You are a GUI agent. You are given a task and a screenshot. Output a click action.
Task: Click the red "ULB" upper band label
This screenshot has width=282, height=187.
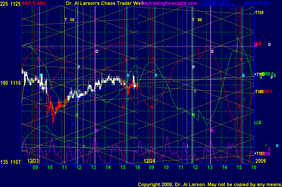[x=258, y=43]
